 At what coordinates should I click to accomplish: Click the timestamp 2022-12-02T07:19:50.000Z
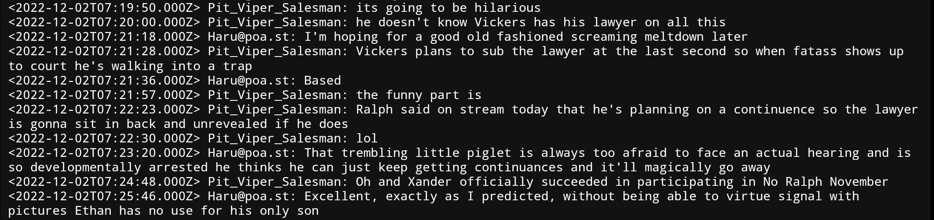point(104,8)
